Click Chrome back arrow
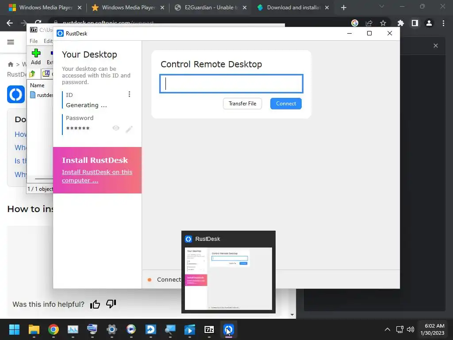 [10, 23]
